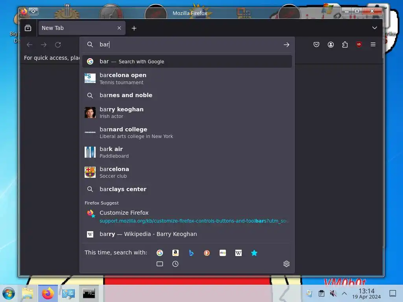
Task: Choose the 'barnard college' suggestion
Action: point(187,133)
